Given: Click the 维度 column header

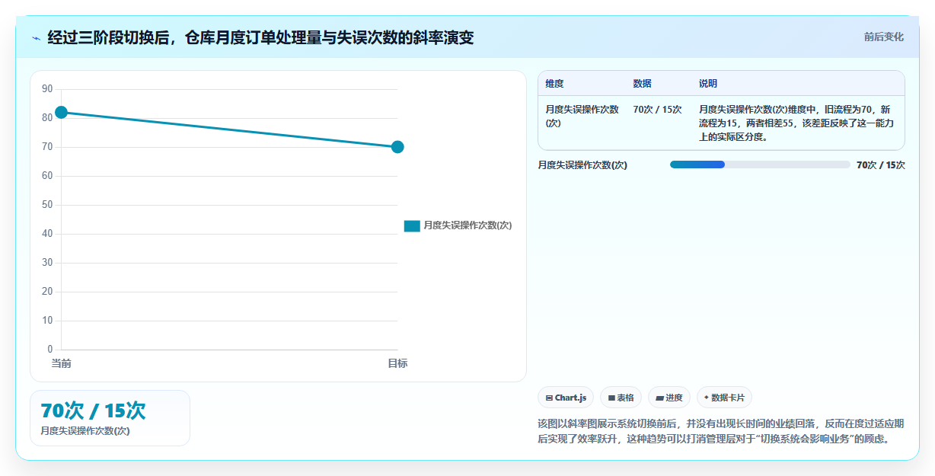Looking at the screenshot, I should pyautogui.click(x=554, y=84).
